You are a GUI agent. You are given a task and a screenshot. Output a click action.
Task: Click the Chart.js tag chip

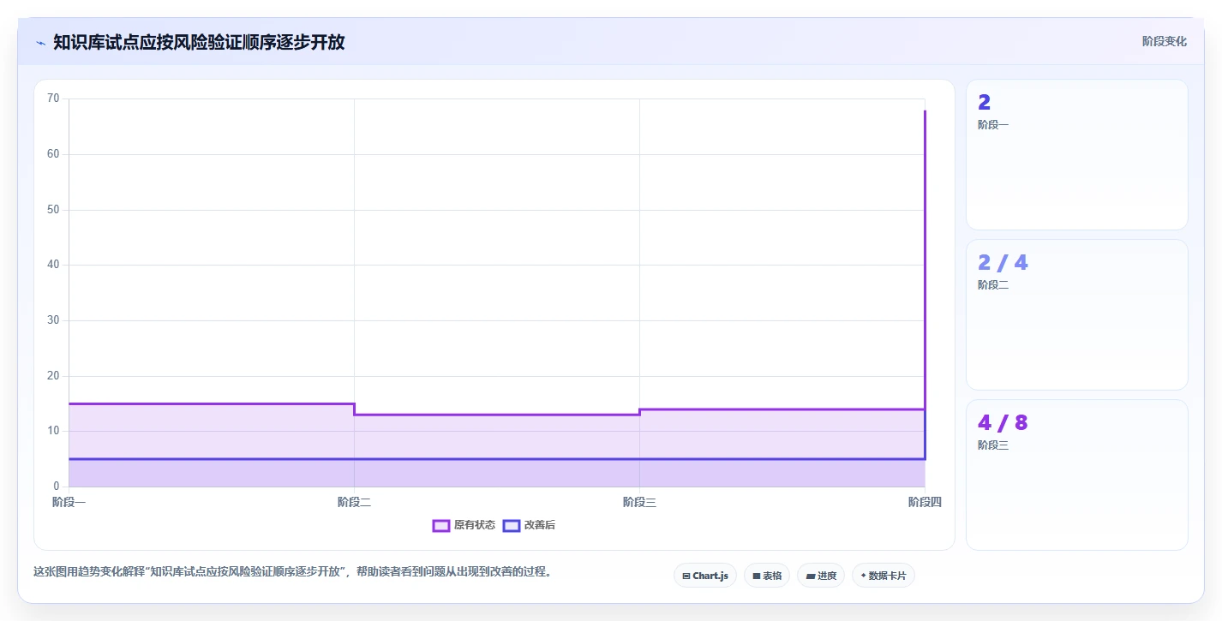705,576
